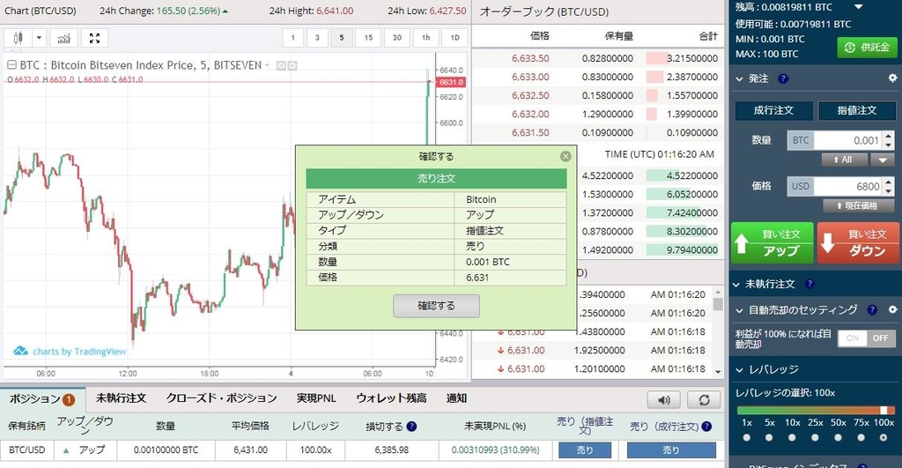Click the price stepper arrows
This screenshot has height=468, width=902.
coord(889,186)
